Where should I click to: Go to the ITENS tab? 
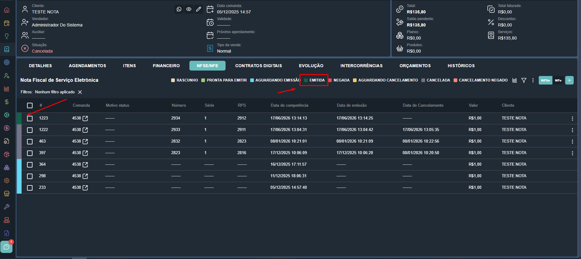pos(130,66)
